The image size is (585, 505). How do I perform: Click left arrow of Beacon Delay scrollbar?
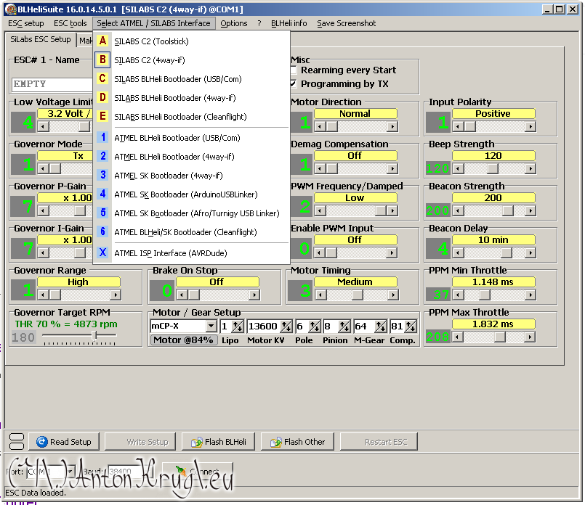457,253
